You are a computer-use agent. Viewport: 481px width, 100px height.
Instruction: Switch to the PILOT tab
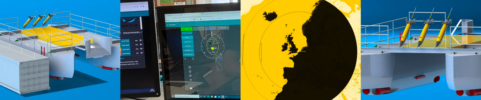198,28
